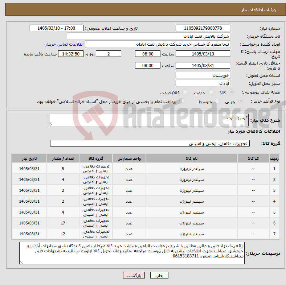The width and height of the screenshot is (286, 285).
Task: Click date 1405/03/31 in row 4
Action: 29,201
